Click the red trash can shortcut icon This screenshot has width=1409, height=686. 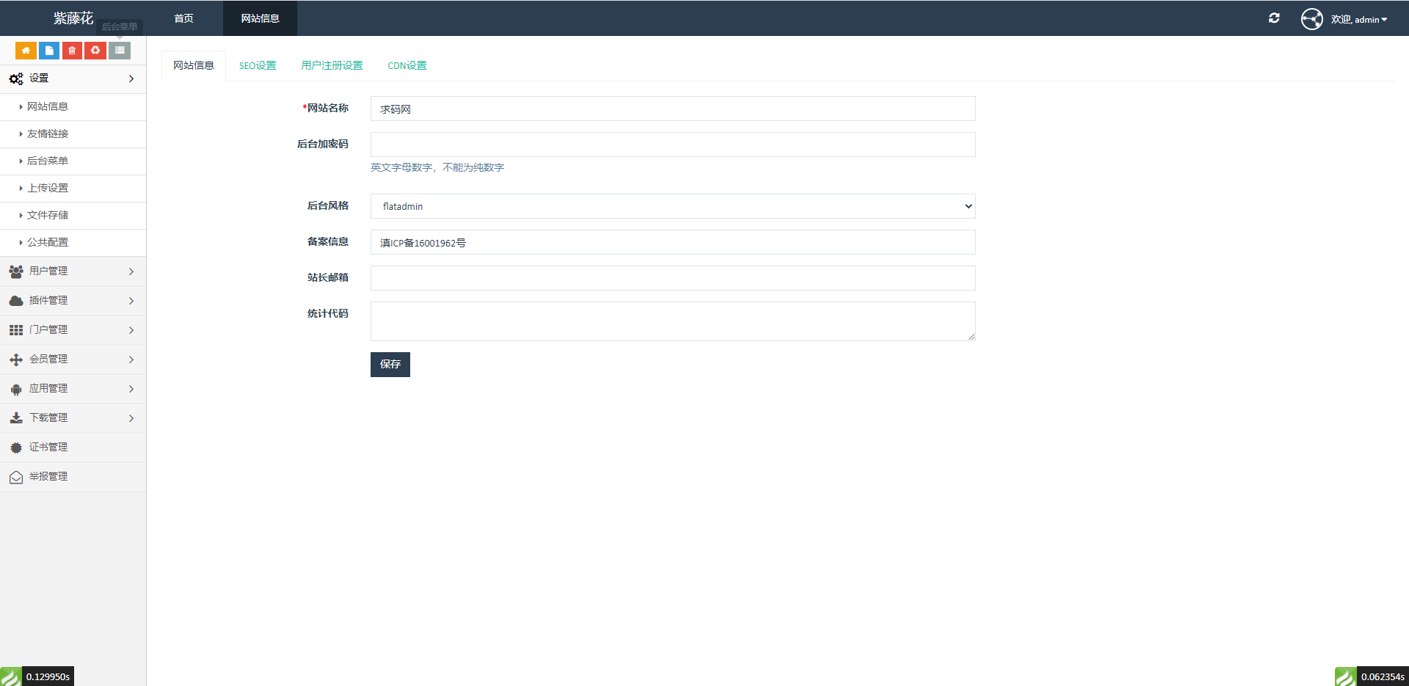[72, 50]
